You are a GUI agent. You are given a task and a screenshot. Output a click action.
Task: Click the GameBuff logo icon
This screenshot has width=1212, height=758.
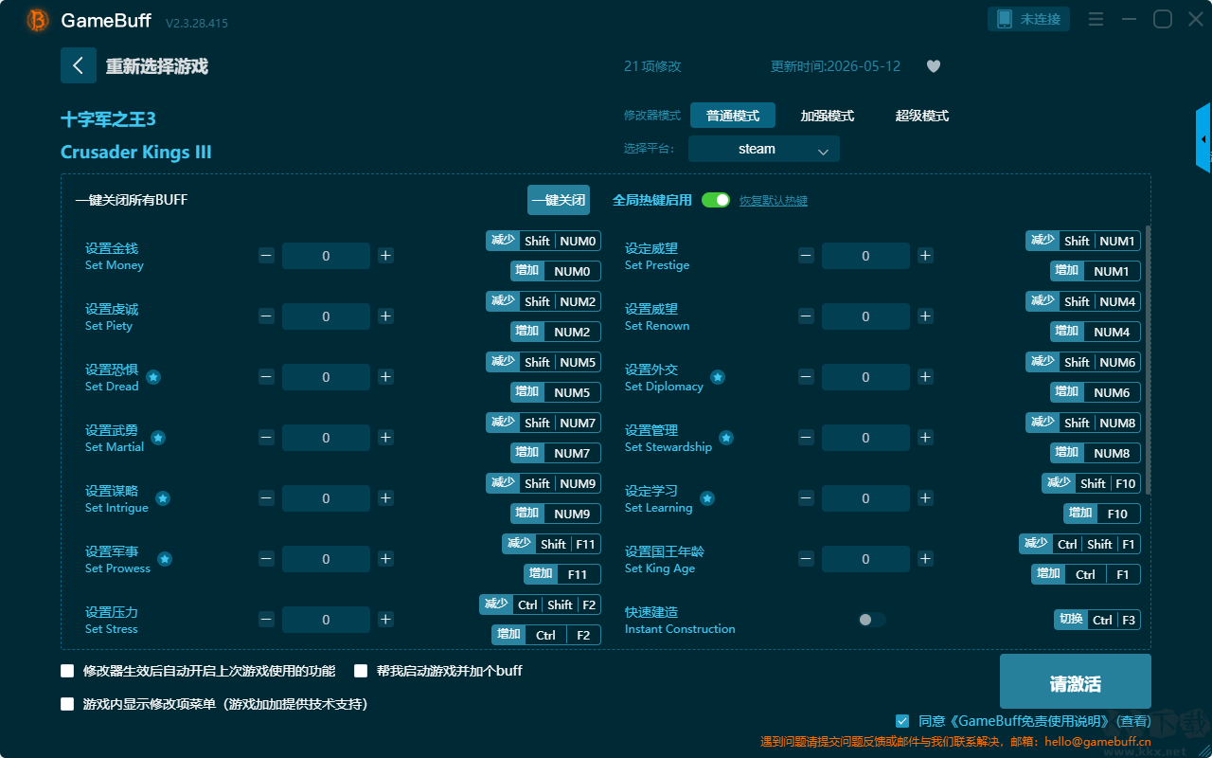click(38, 20)
